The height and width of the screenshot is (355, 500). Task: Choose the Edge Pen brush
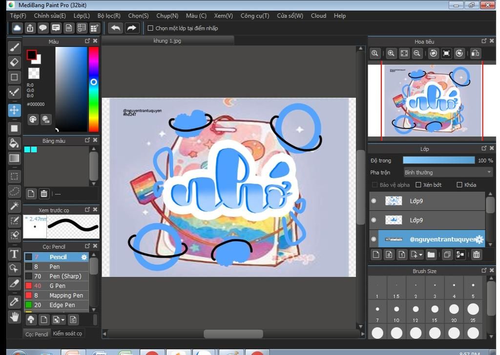coord(56,305)
